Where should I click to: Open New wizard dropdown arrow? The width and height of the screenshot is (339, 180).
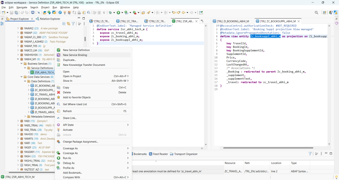(x=7, y=13)
